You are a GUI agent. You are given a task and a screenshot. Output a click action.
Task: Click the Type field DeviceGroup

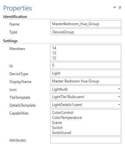(86, 32)
